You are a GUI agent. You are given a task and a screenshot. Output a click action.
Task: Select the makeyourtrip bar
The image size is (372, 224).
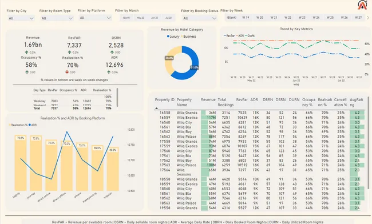coord(97,168)
